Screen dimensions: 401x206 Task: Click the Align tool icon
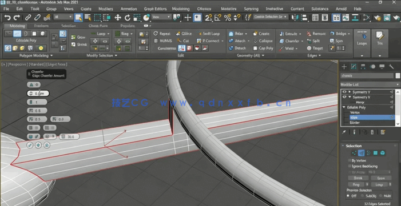coord(304,18)
